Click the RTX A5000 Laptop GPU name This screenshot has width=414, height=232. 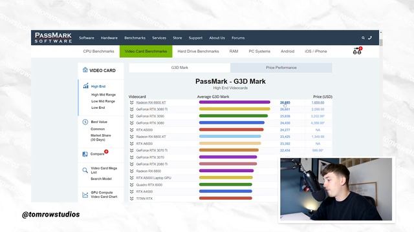tap(153, 178)
